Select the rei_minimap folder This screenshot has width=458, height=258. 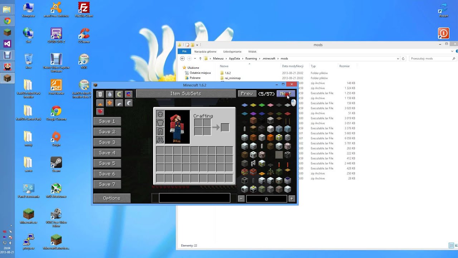click(x=230, y=78)
